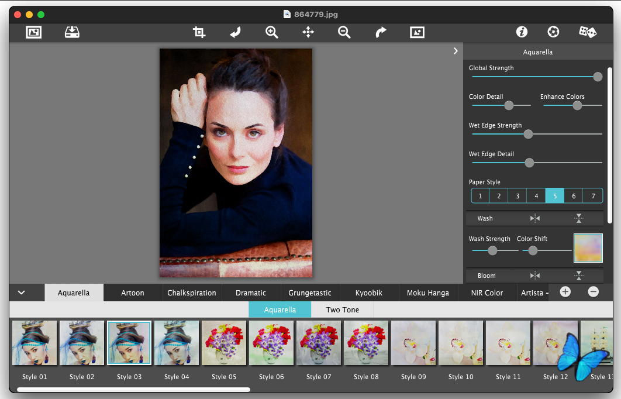Screen dimensions: 621x399
Task: Click the plus button to add preset
Action: pos(565,292)
